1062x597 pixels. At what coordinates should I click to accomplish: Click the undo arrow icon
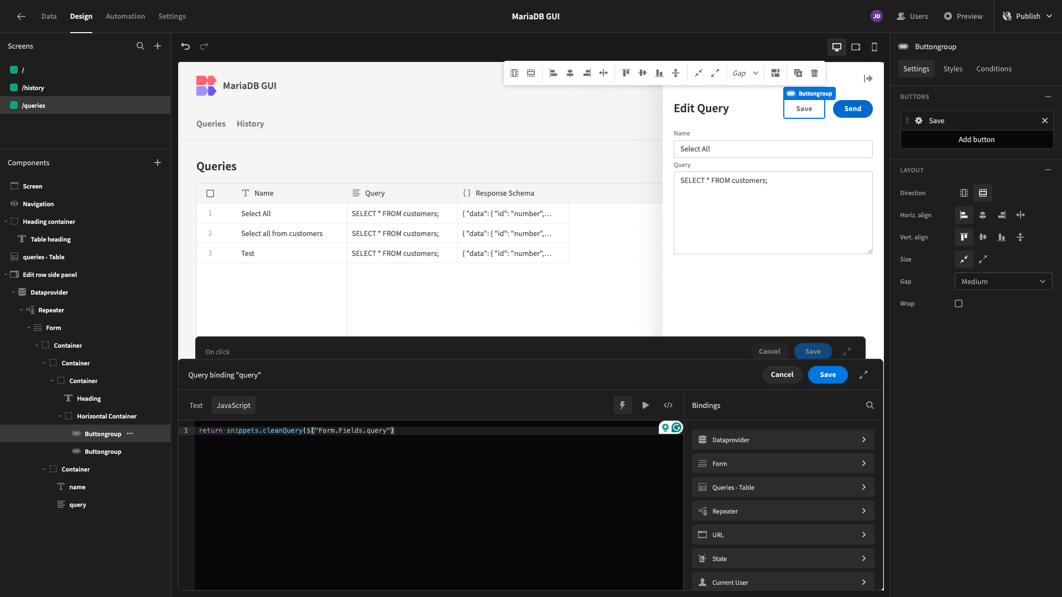185,46
